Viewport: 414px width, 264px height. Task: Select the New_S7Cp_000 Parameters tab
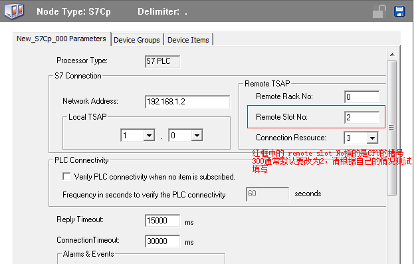click(61, 39)
